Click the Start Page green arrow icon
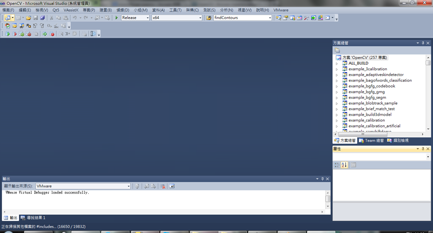This screenshot has width=433, height=233. pos(313,18)
